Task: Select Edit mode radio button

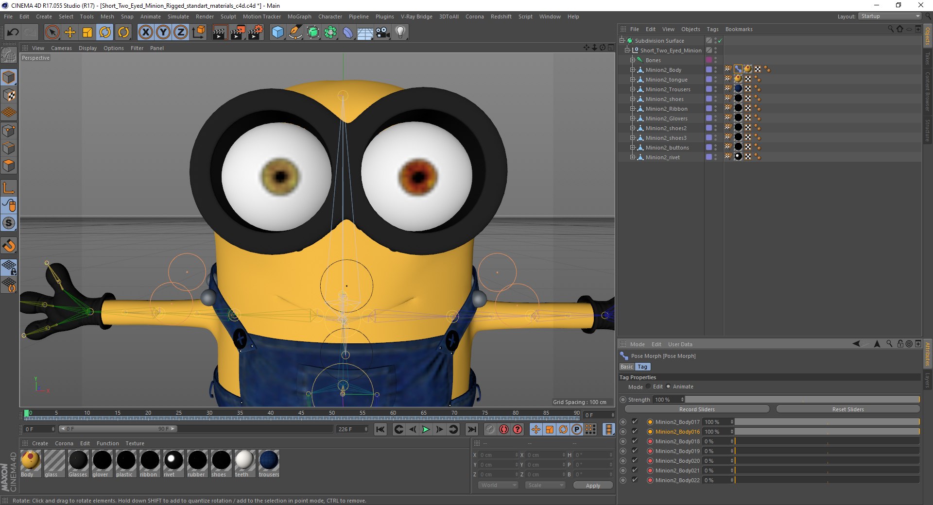Action: (x=648, y=387)
